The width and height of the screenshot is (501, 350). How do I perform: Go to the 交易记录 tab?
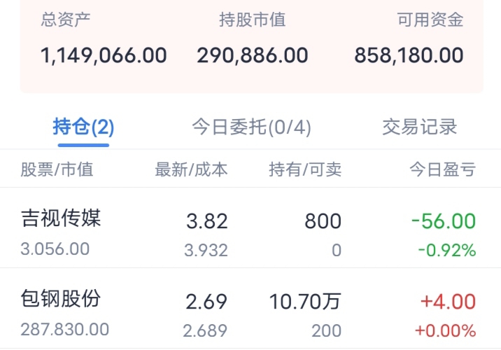pos(419,127)
